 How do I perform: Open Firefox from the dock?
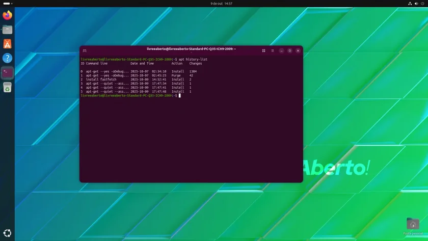coord(7,15)
